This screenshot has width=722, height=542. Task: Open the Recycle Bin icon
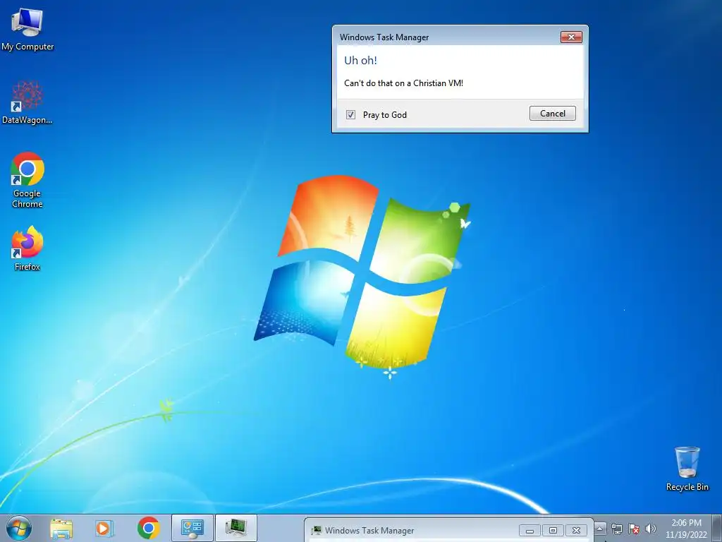687,469
